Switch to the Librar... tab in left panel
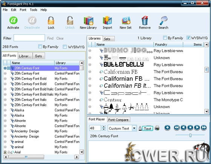The height and width of the screenshot is (164, 211). tap(25, 56)
